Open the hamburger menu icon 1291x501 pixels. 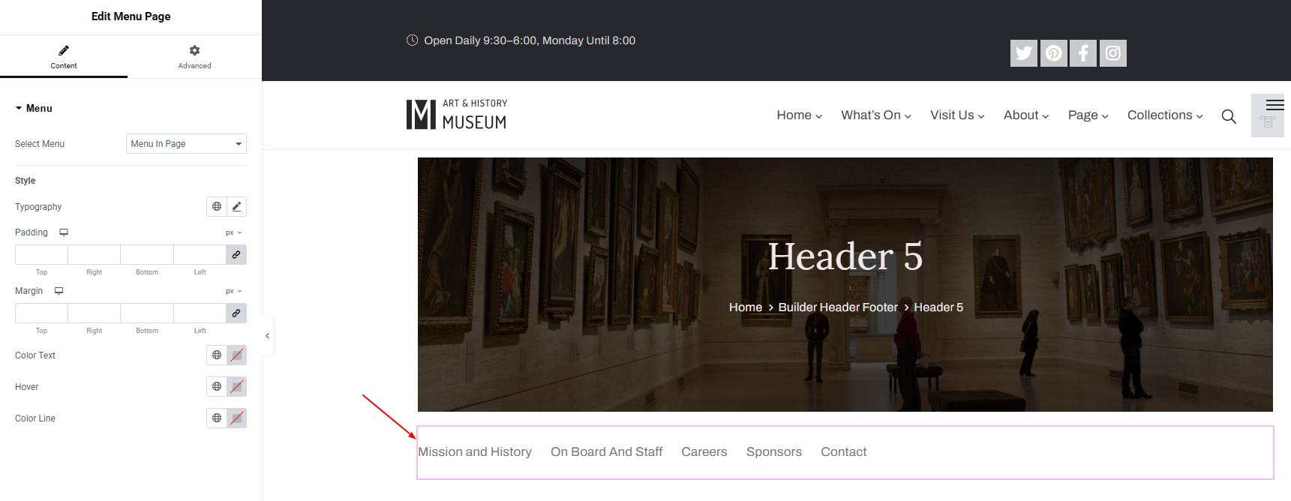click(1274, 105)
